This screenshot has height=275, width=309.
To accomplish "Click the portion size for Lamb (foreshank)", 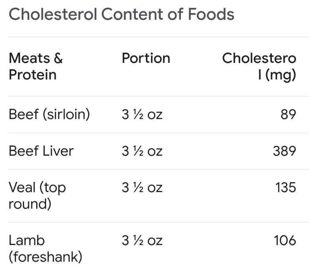I will pos(142,241).
